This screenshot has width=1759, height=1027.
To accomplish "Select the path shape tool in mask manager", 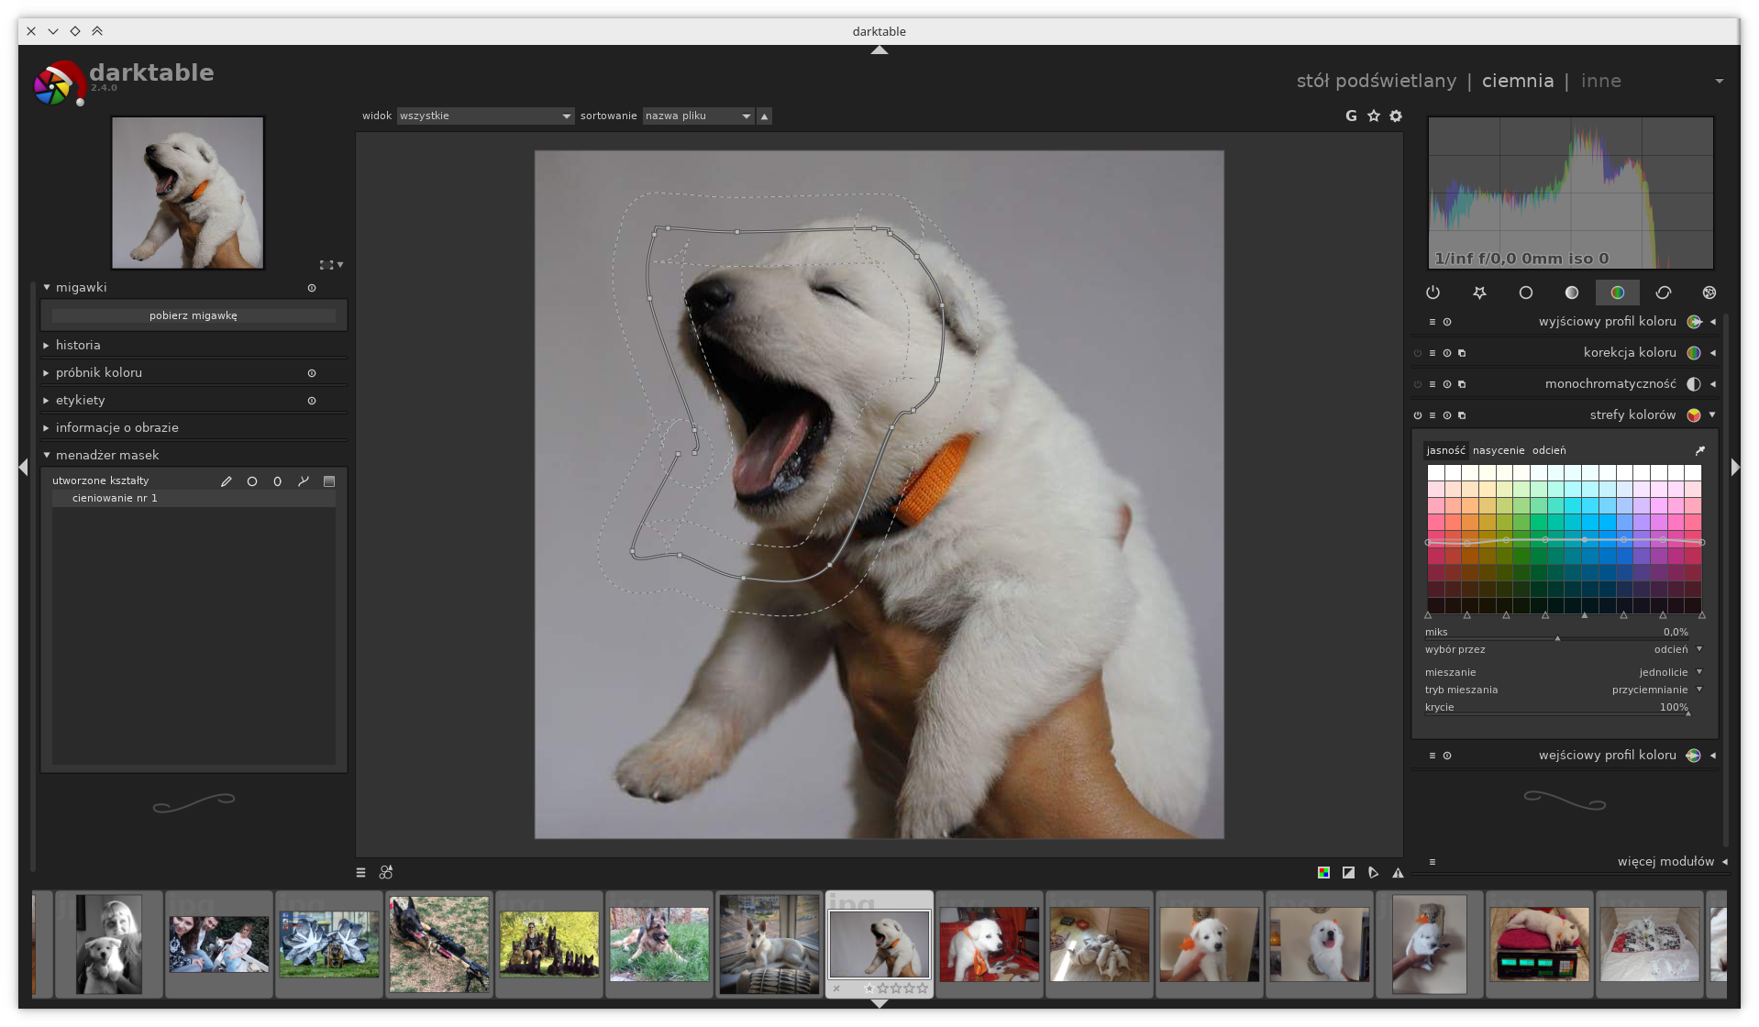I will [304, 481].
